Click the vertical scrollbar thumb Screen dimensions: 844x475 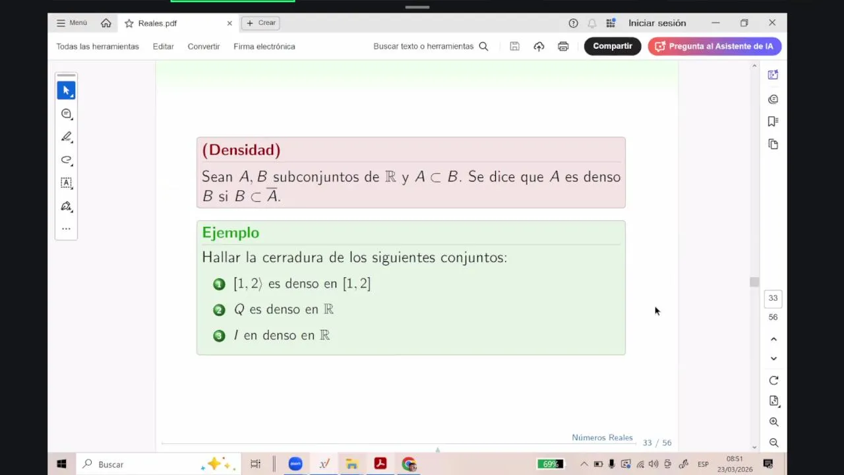(754, 282)
